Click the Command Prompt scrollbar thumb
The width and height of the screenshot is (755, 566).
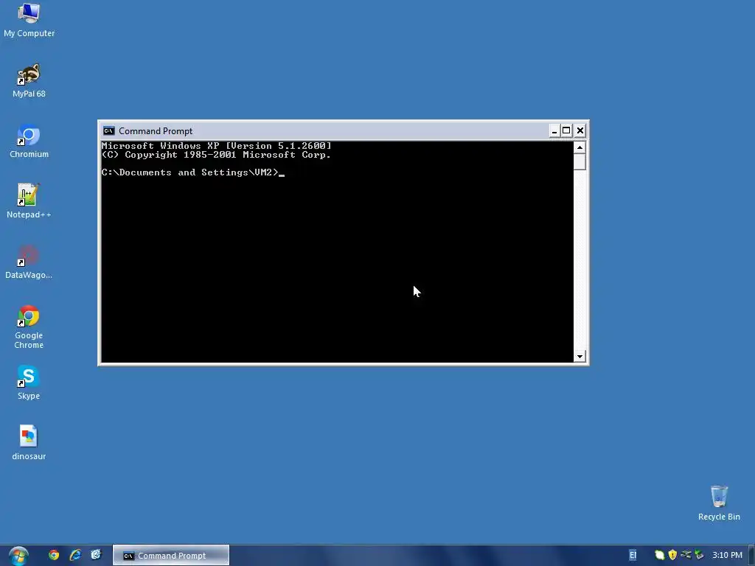pos(580,161)
